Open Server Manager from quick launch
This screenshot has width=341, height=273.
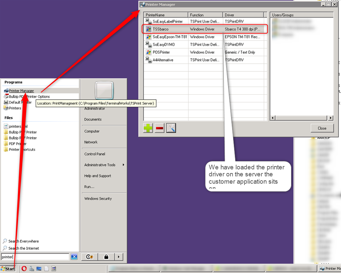(32, 269)
